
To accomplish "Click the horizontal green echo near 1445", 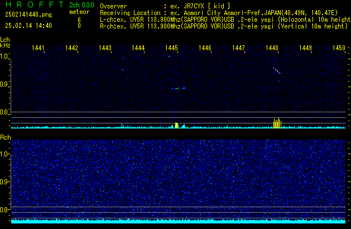I will coord(177,88).
